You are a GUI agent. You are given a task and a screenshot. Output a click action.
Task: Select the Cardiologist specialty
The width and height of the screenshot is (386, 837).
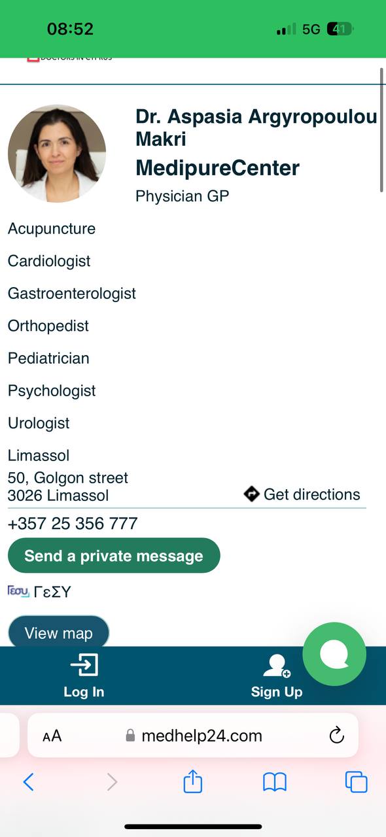pos(49,261)
